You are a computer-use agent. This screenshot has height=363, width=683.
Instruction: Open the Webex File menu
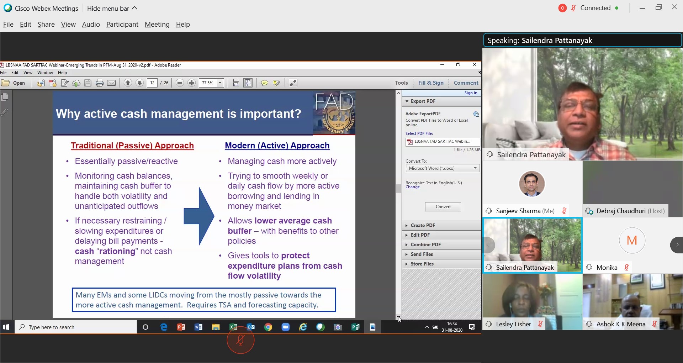click(8, 24)
